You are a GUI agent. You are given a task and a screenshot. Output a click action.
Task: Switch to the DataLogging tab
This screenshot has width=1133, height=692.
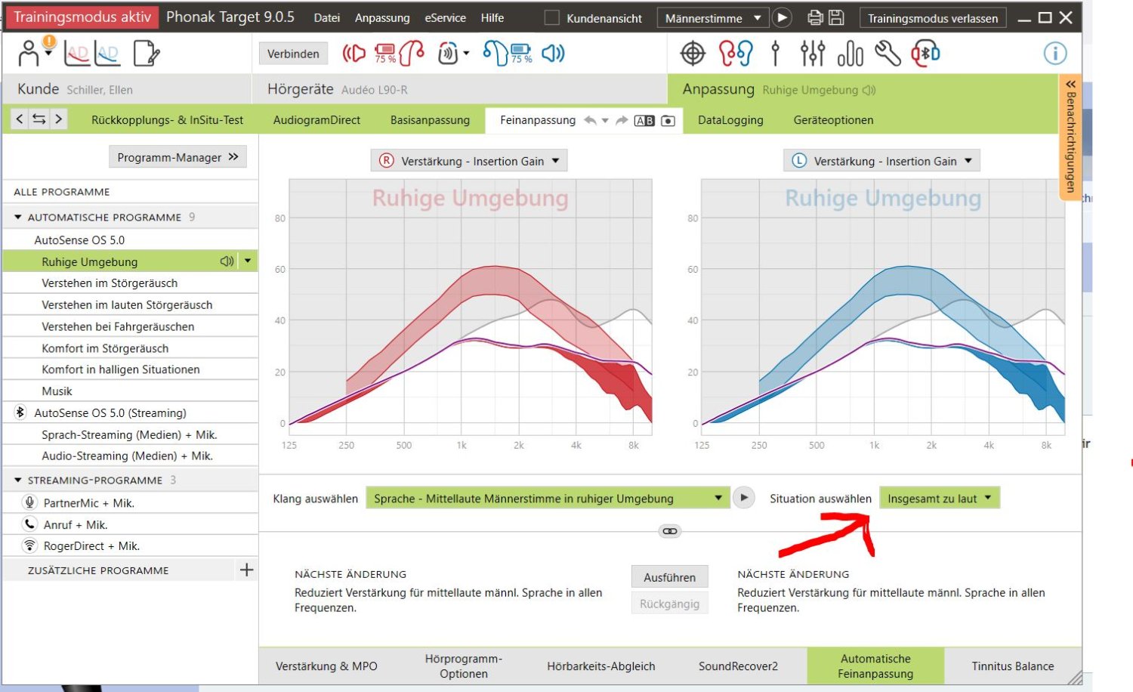click(730, 120)
